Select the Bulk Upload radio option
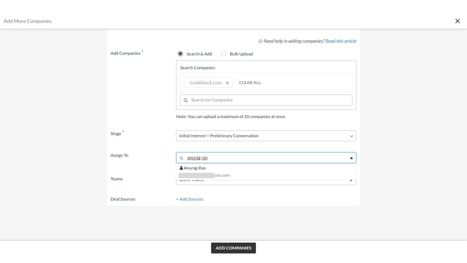The height and width of the screenshot is (263, 467). click(x=224, y=54)
